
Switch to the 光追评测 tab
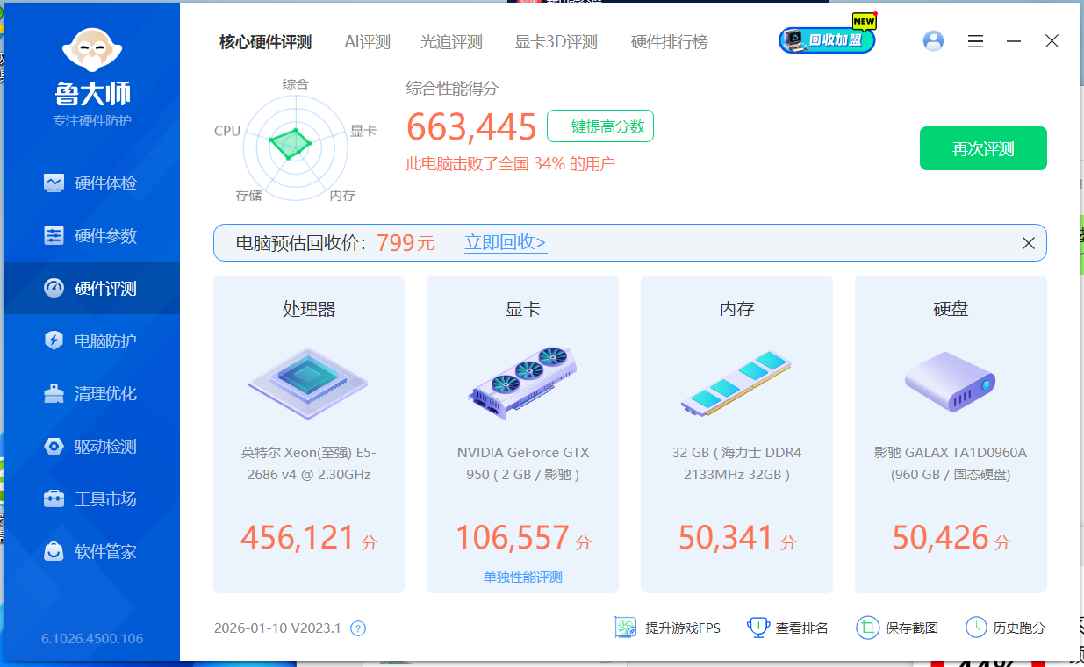451,42
